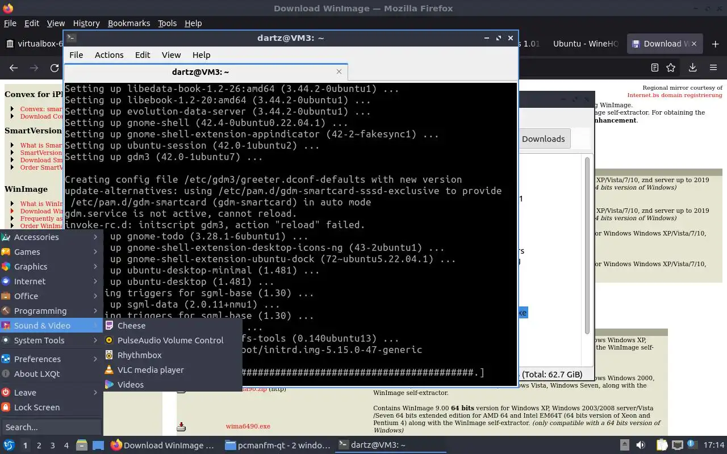
Task: Open terminal Help menu
Action: click(202, 55)
